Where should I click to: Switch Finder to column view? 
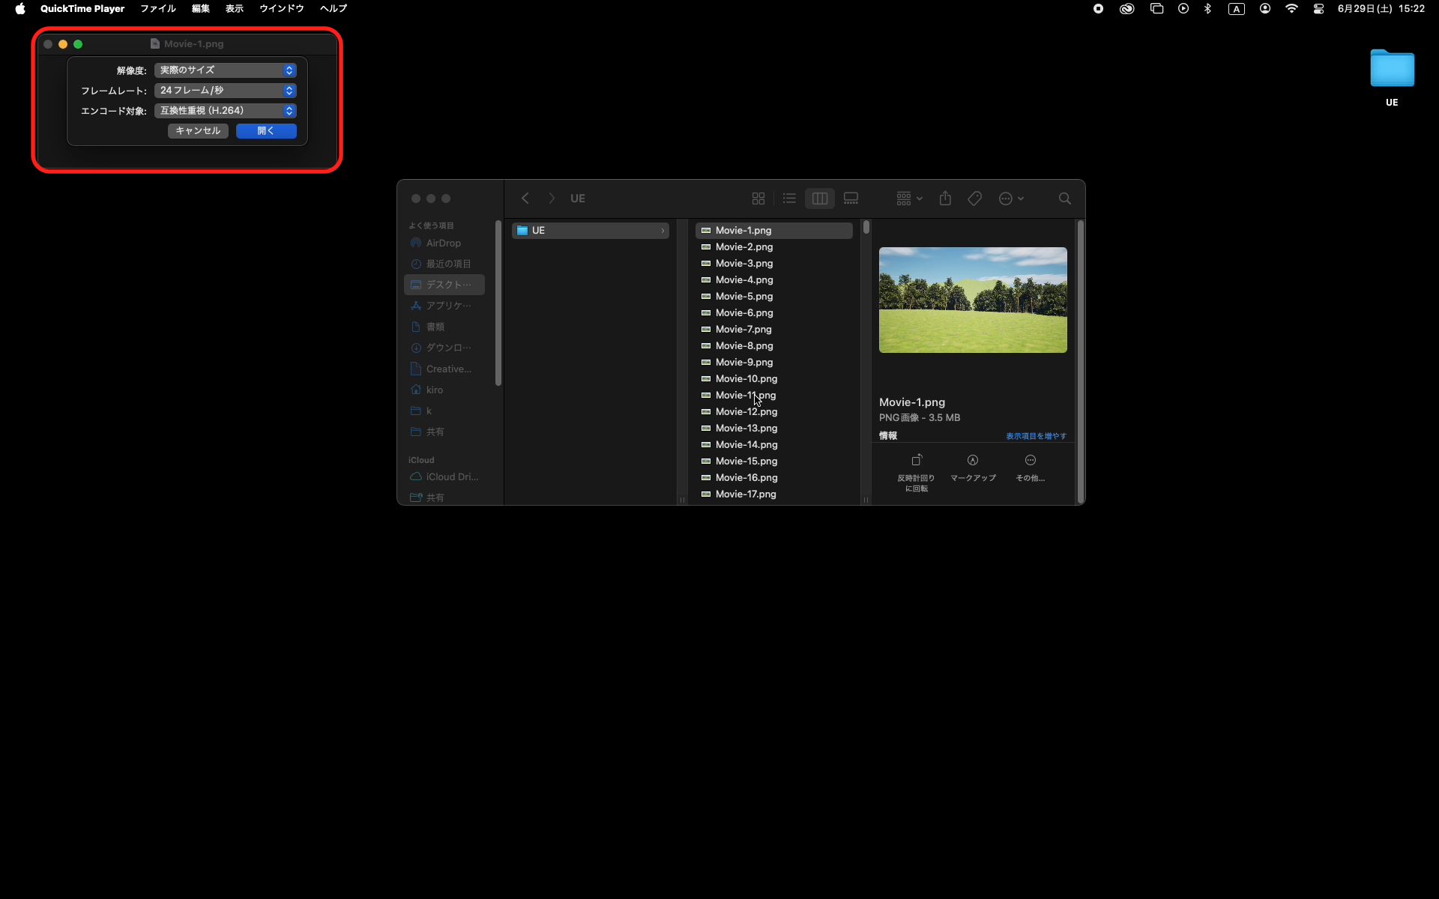pyautogui.click(x=820, y=199)
